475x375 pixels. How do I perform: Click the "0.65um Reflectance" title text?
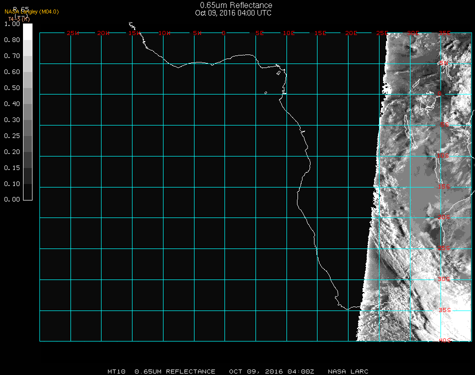tap(236, 5)
